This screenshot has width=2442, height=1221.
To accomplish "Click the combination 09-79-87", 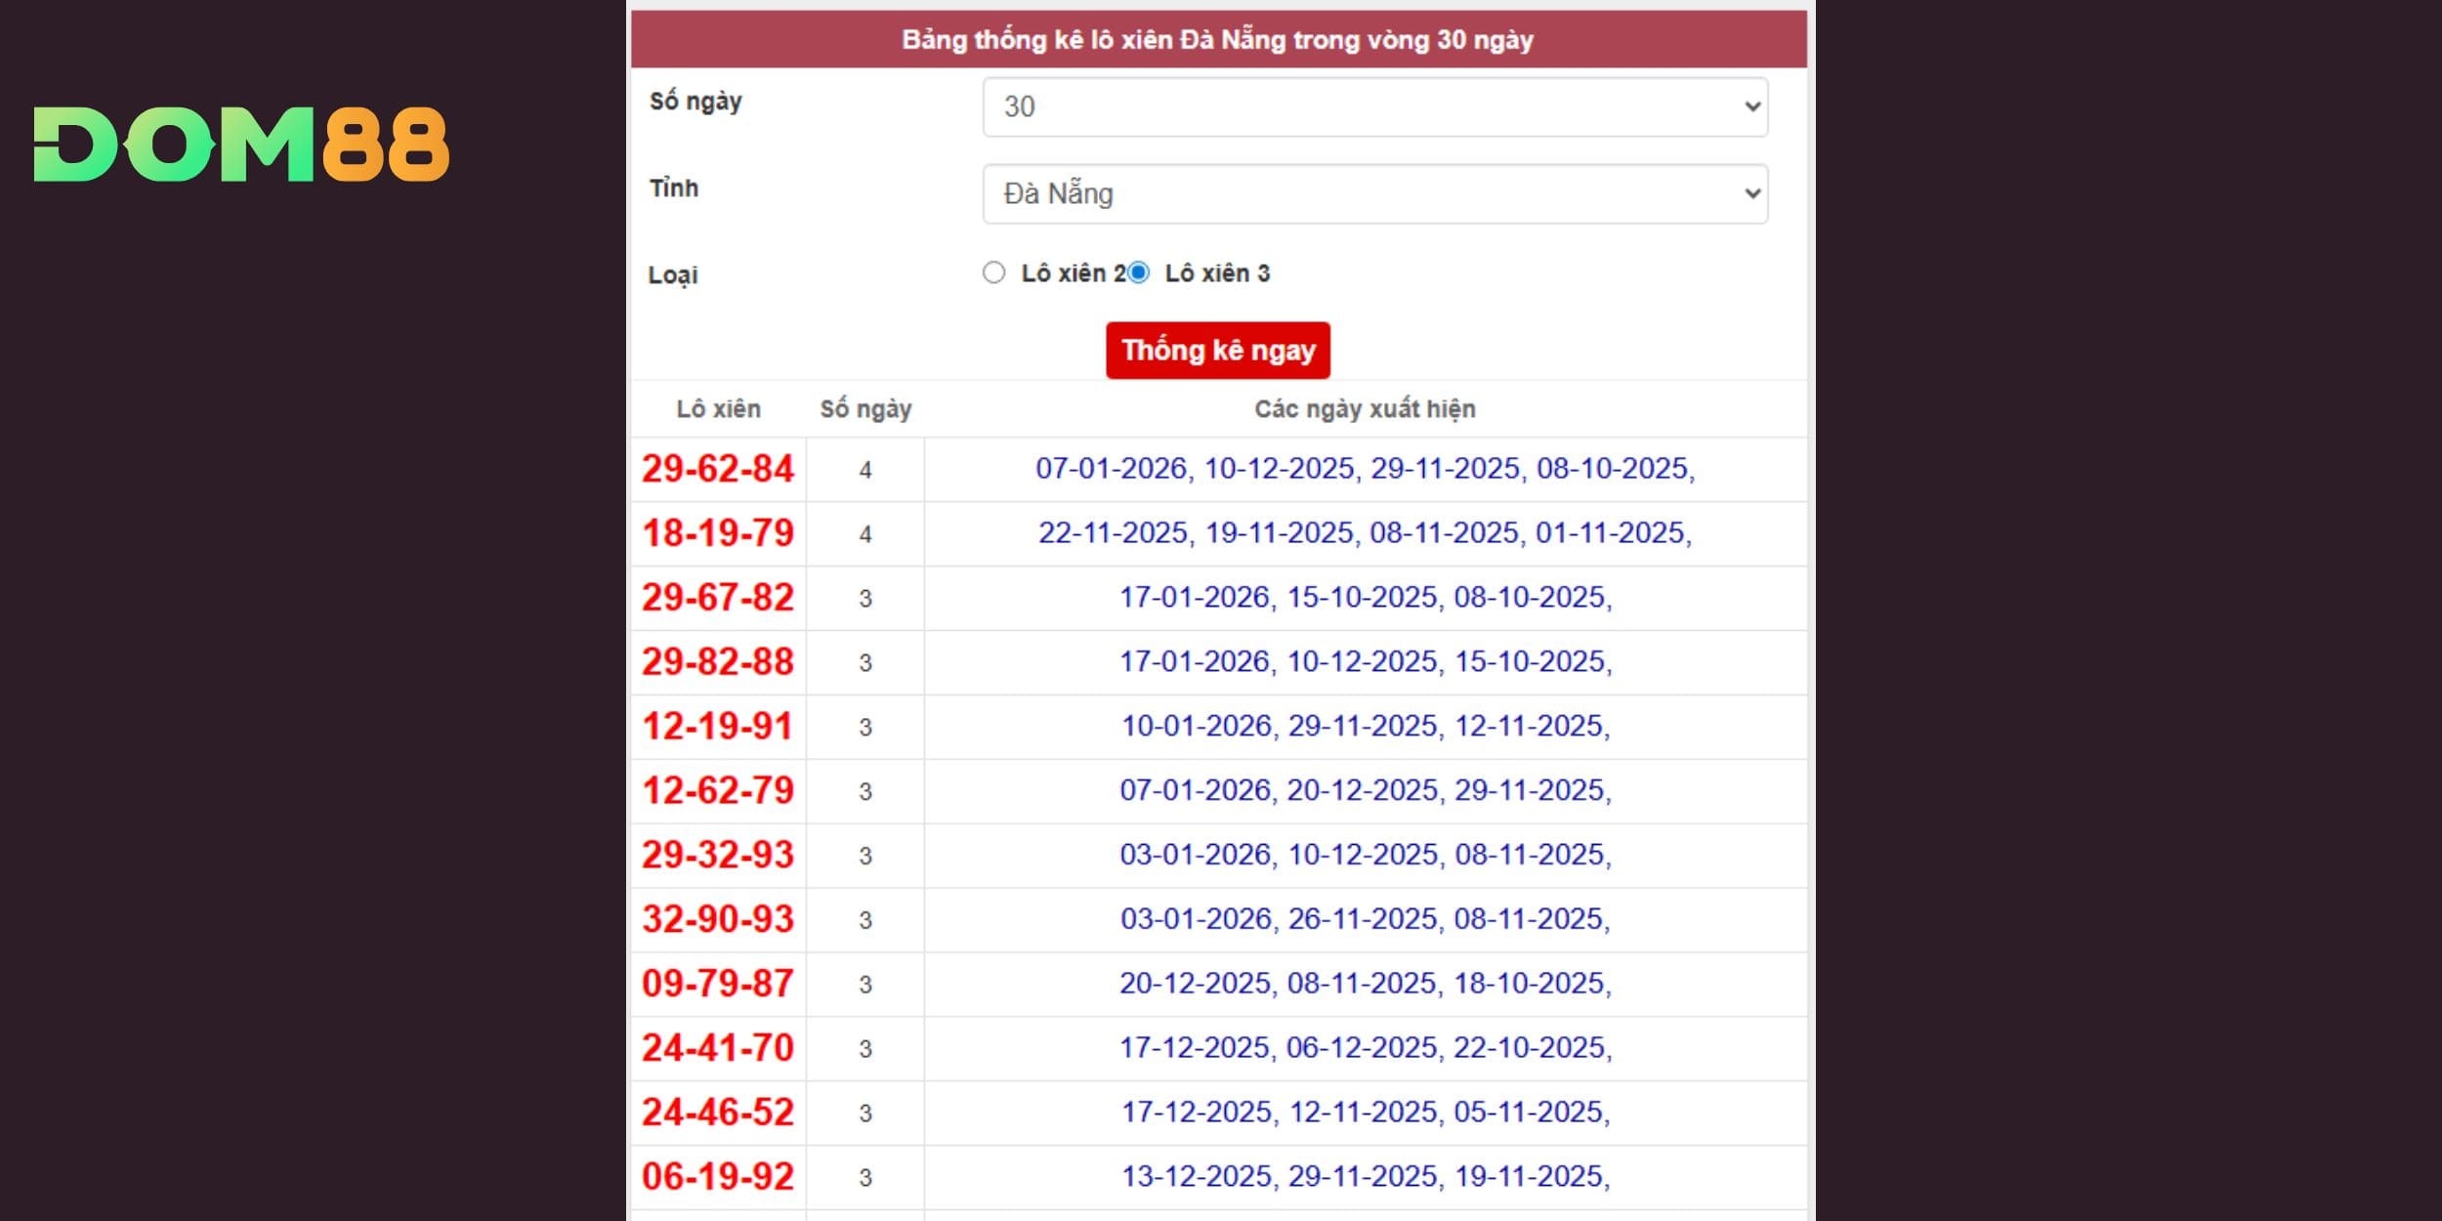I will click(x=718, y=984).
